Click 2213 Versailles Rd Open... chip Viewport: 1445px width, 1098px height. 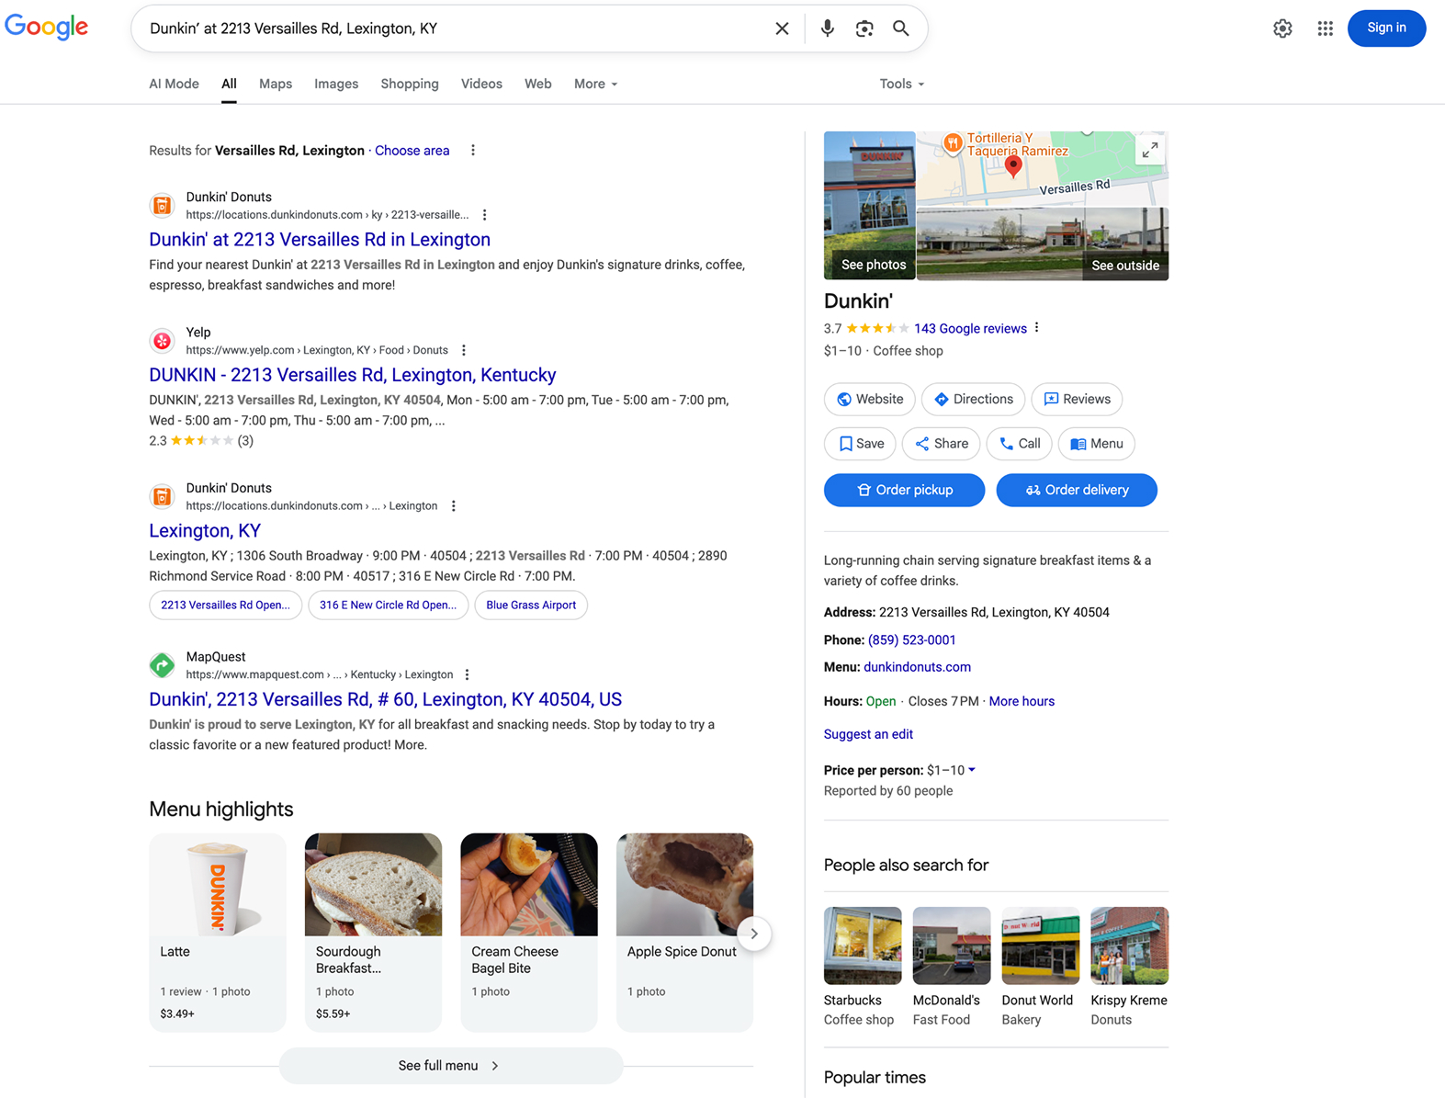[x=225, y=606]
